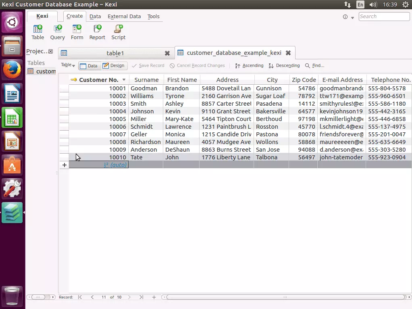
Task: Open the help info dropdown
Action: coord(348,17)
